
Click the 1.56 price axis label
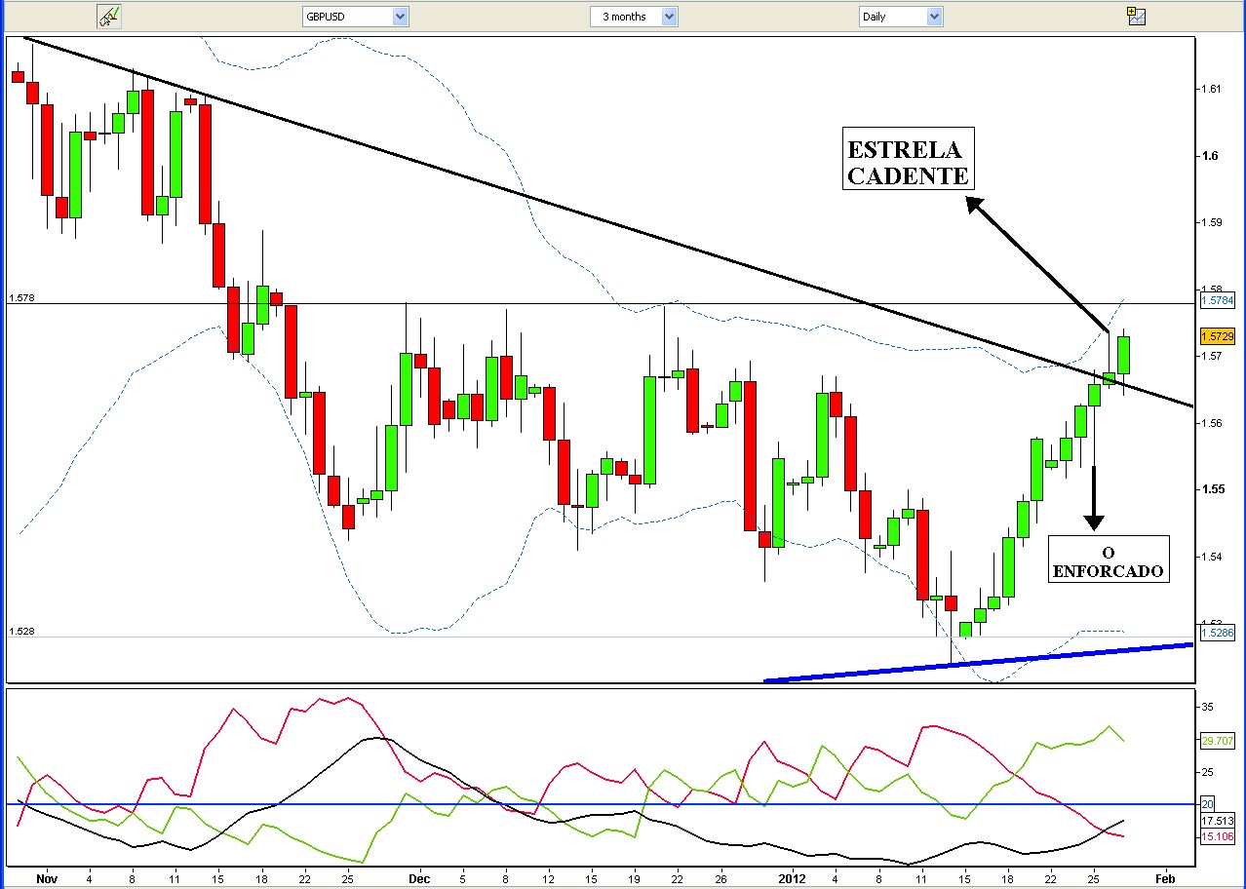[x=1212, y=423]
